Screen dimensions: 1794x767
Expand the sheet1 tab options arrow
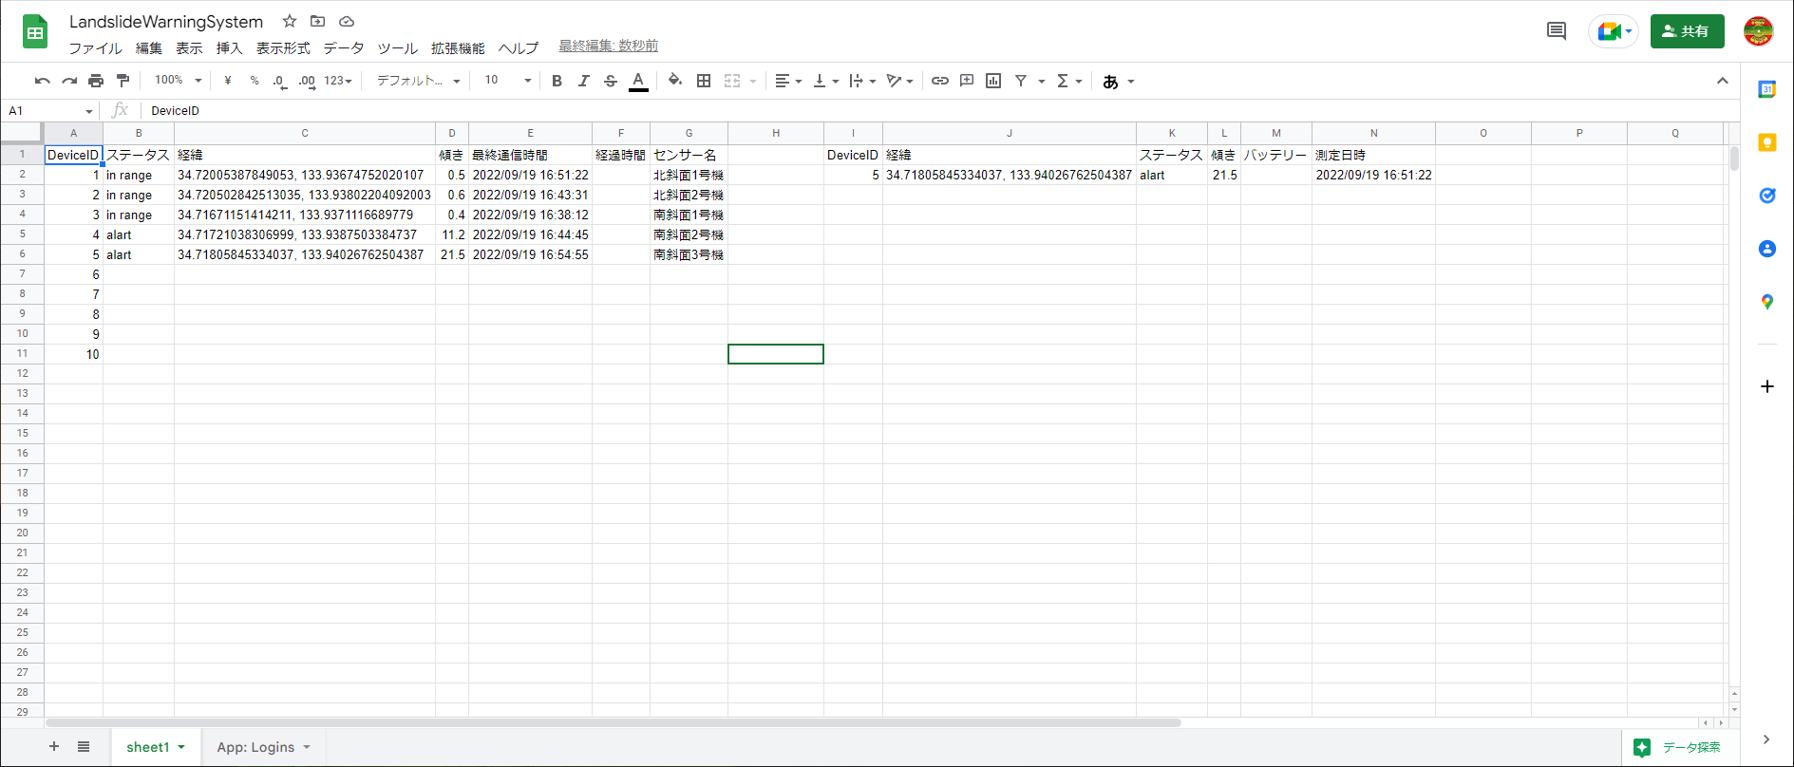pos(181,747)
